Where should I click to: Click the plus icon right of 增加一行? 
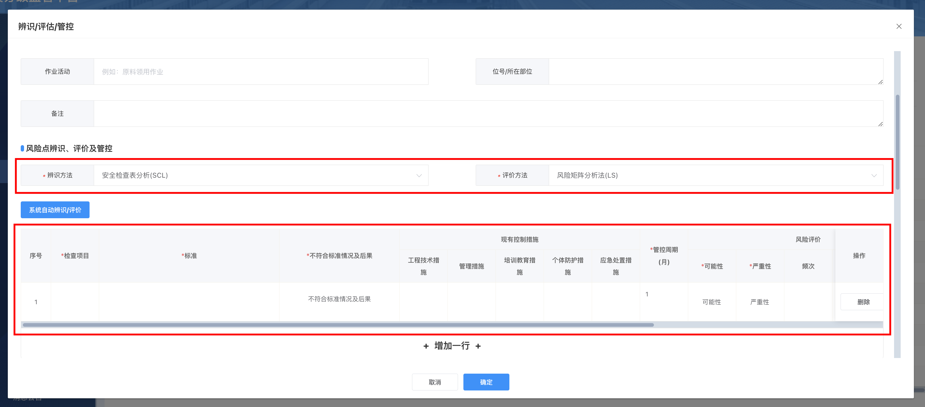point(478,346)
